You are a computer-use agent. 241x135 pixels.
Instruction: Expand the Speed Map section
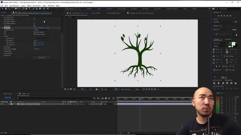pos(3,51)
